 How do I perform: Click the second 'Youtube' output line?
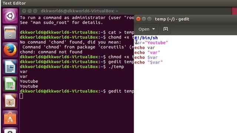29,86
